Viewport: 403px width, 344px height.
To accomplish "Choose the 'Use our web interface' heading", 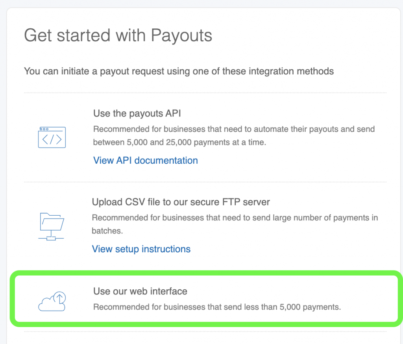I will 140,291.
